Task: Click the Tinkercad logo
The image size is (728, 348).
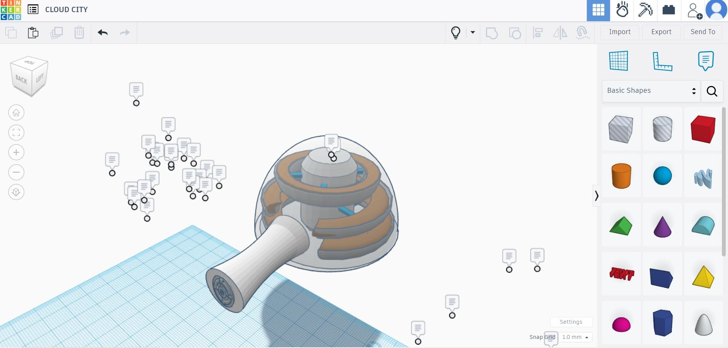Action: 11,10
